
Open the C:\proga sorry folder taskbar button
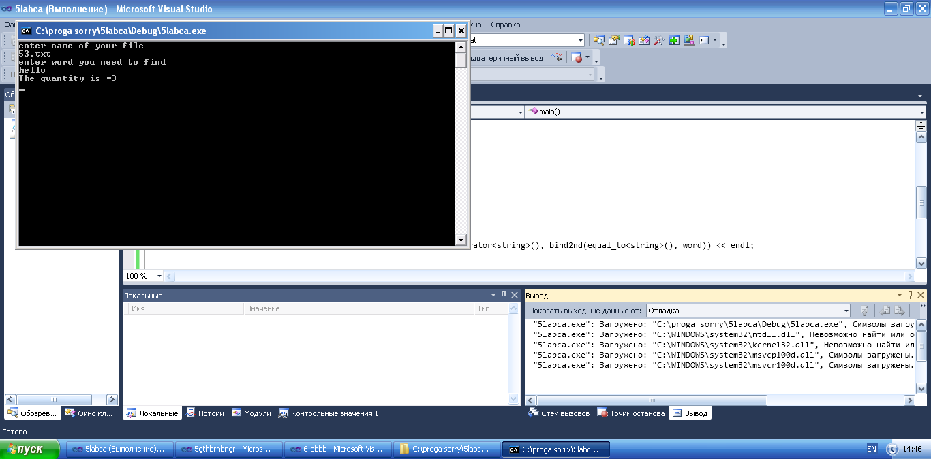click(446, 449)
